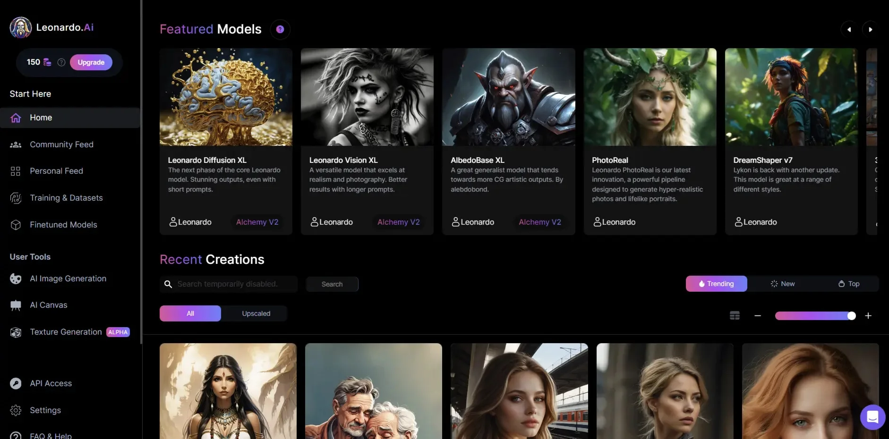Filter creations to Upscaled only
This screenshot has width=889, height=439.
pyautogui.click(x=256, y=313)
